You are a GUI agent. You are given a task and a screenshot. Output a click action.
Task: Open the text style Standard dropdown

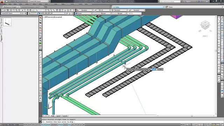pyautogui.click(x=86, y=10)
